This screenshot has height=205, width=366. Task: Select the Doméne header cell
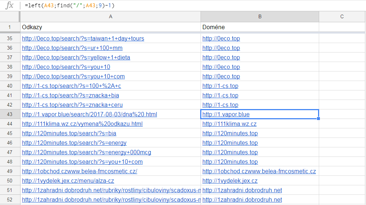(260, 27)
